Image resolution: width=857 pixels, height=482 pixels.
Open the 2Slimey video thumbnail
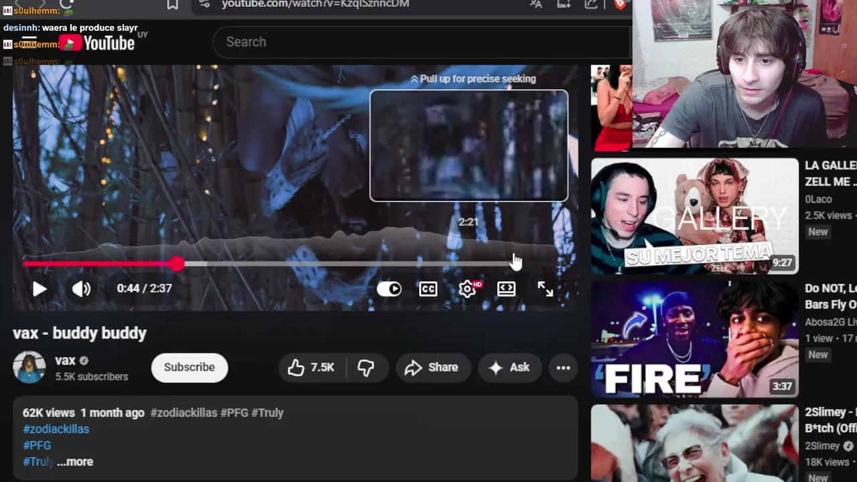click(x=695, y=443)
